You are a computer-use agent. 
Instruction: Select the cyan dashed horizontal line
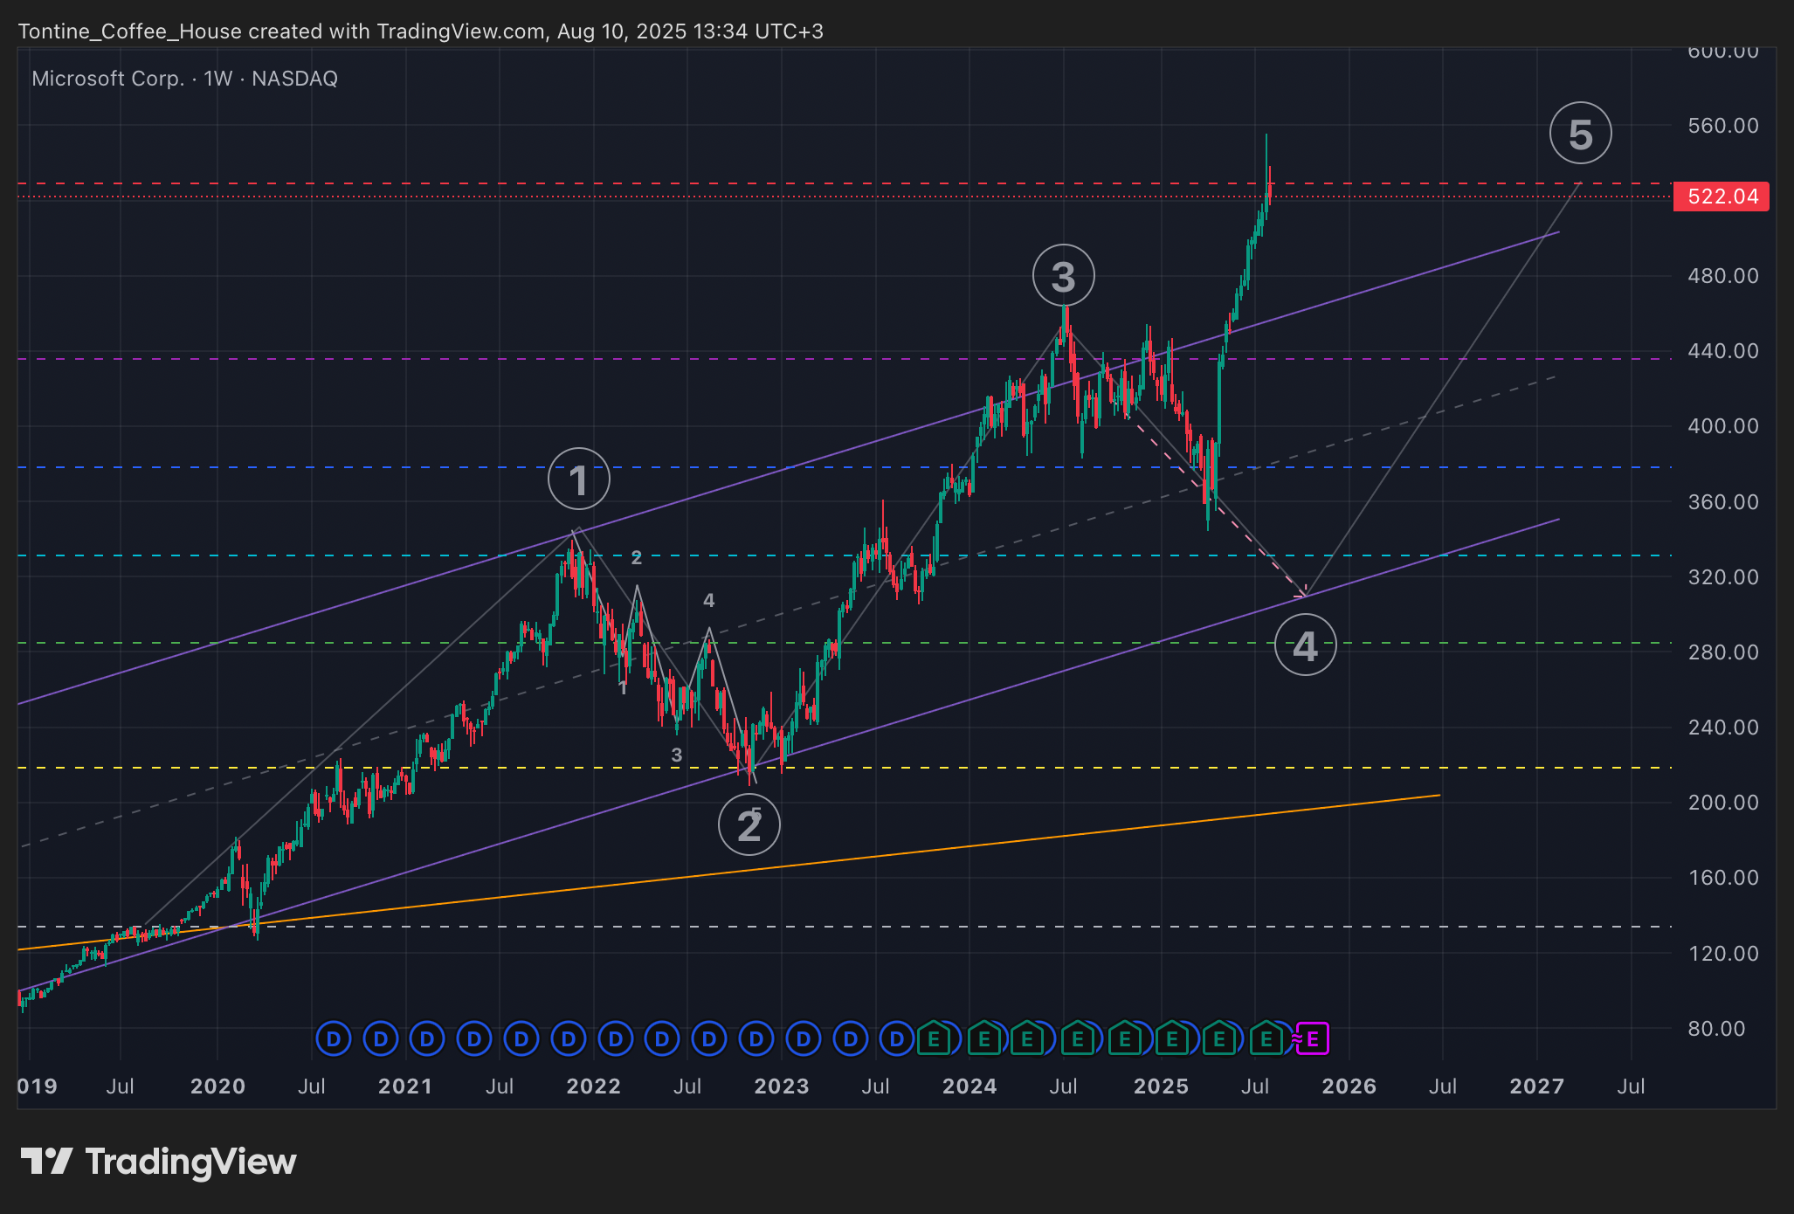(x=845, y=555)
